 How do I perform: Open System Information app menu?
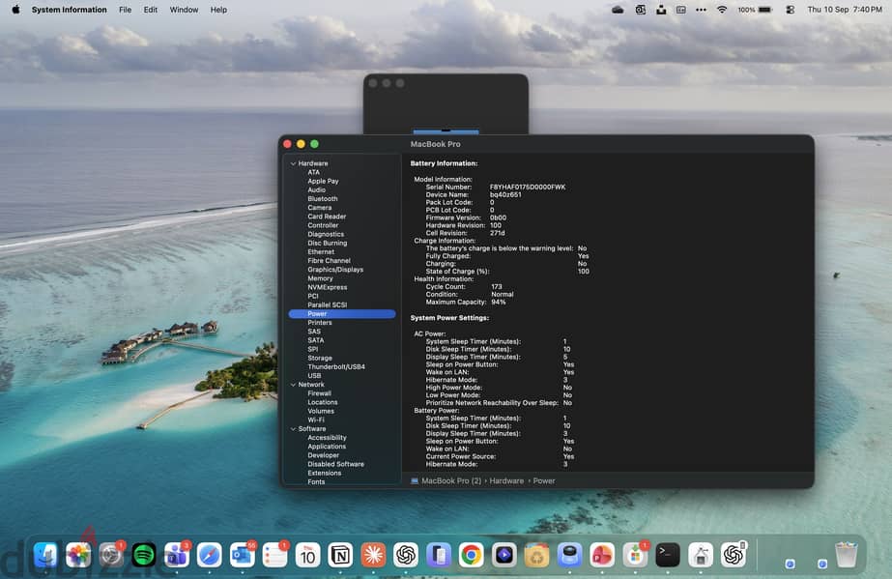click(70, 10)
